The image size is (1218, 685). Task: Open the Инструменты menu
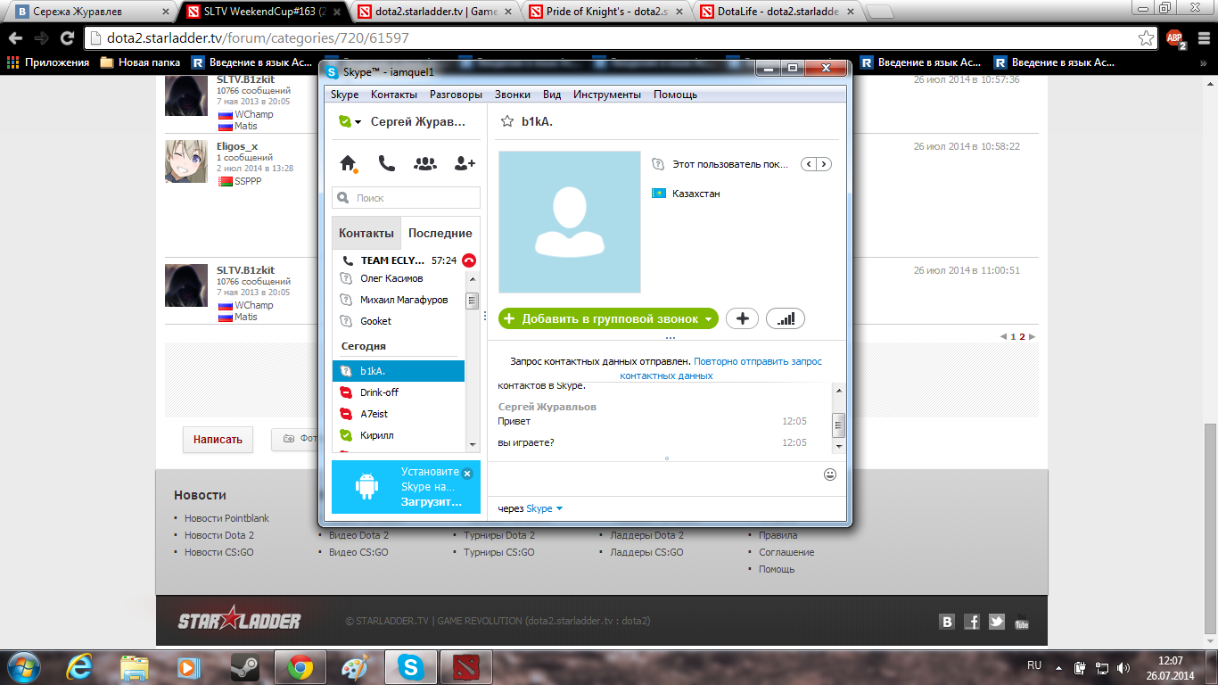pyautogui.click(x=607, y=95)
